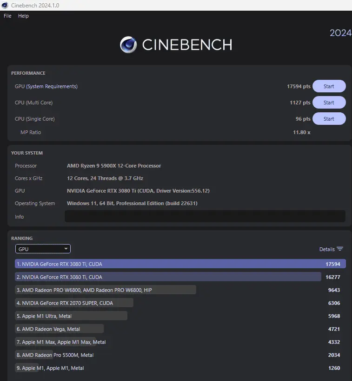Start the CPU Single Core test
Viewport: 352px width, 381px height.
pos(329,119)
